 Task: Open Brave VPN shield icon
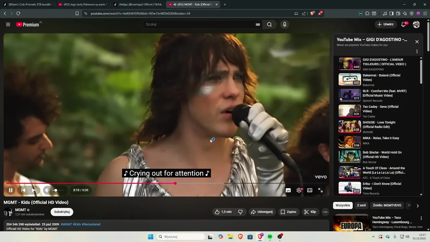412,13
